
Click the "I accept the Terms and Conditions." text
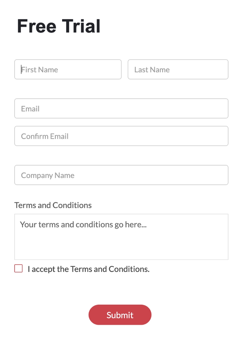tap(88, 269)
